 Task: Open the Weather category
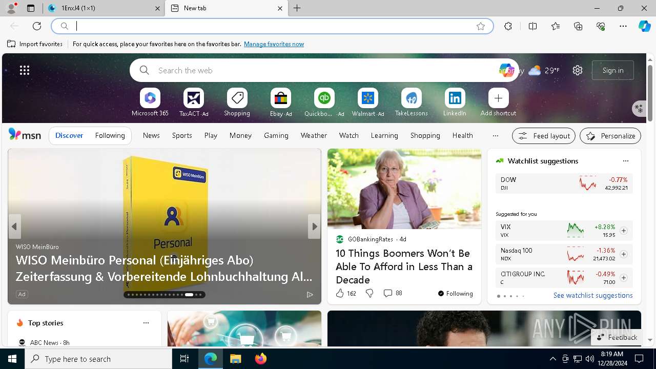click(x=314, y=135)
